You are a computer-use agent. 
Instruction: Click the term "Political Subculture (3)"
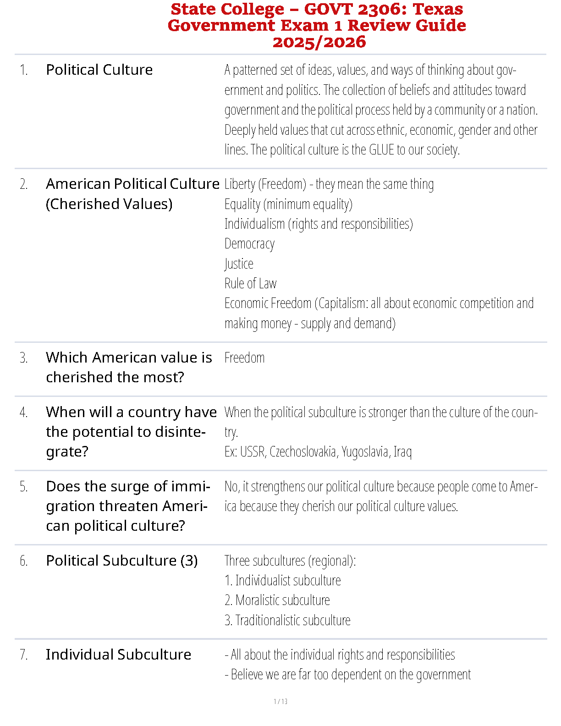pyautogui.click(x=121, y=561)
